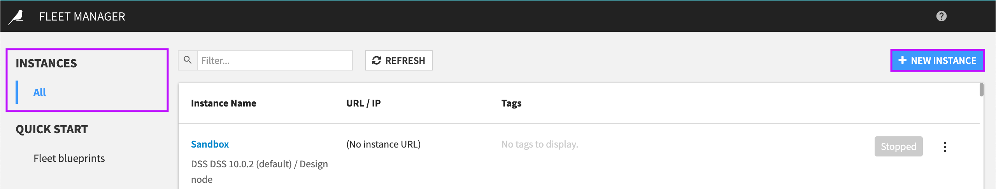Select All under Instances

pos(40,92)
